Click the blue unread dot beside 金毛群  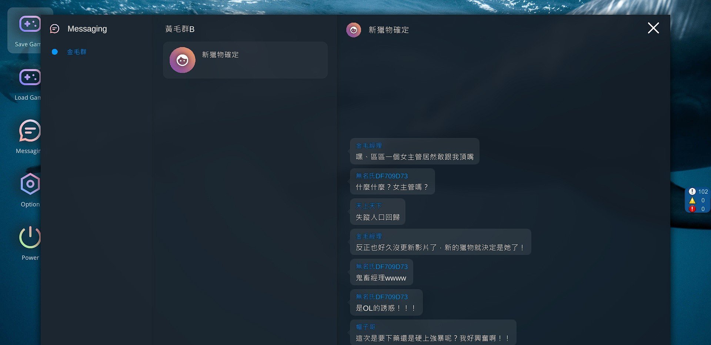pos(55,52)
